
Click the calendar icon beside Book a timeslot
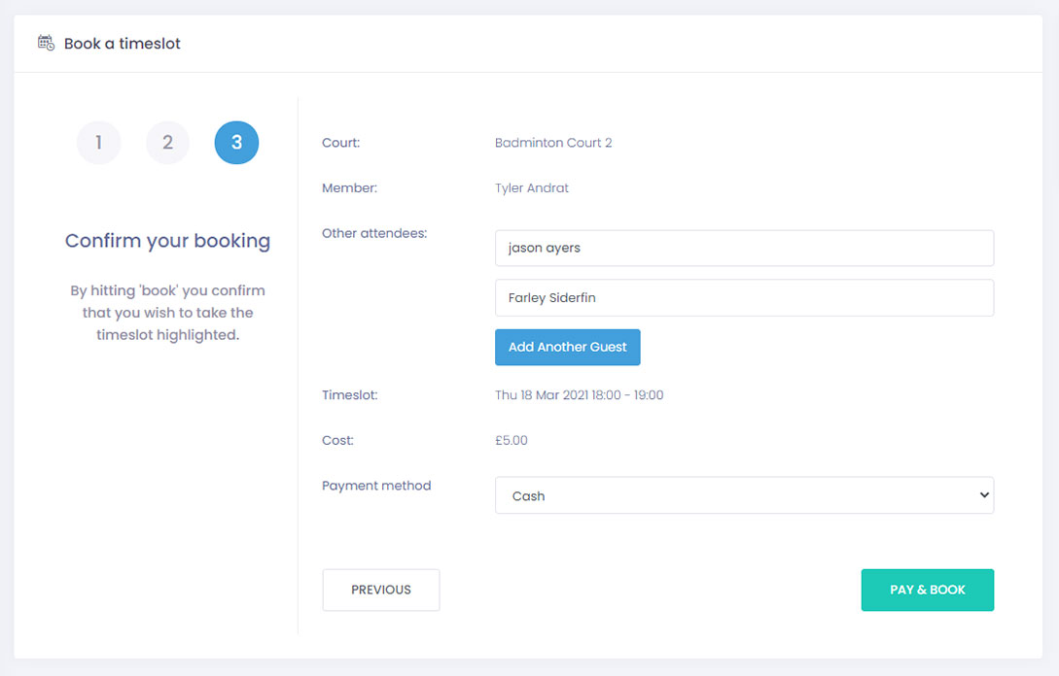46,43
